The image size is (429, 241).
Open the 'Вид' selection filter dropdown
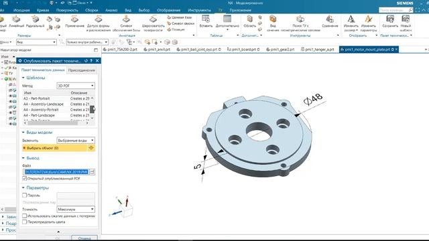(x=36, y=42)
